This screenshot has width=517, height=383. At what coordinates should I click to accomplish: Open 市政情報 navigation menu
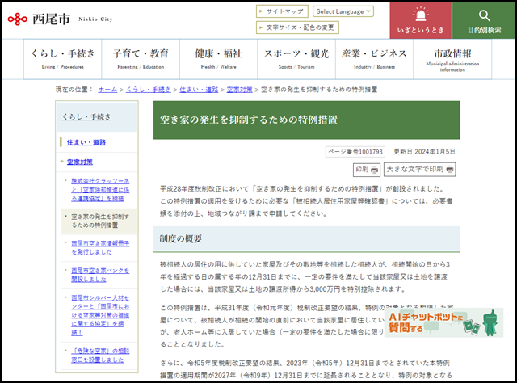452,59
